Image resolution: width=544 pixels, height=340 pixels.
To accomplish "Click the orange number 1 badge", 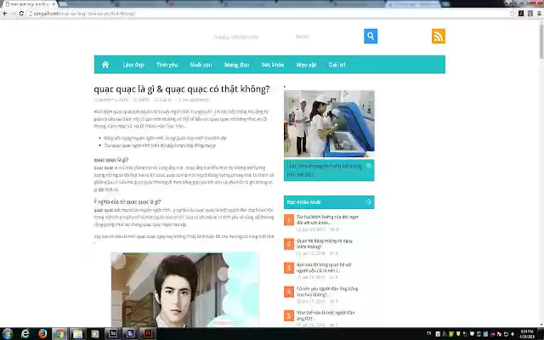I will 289,220.
